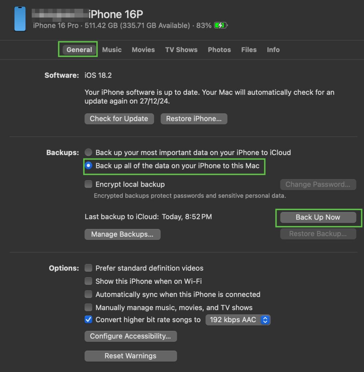This screenshot has width=364, height=372.
Task: Click the battery charging icon
Action: pos(220,25)
